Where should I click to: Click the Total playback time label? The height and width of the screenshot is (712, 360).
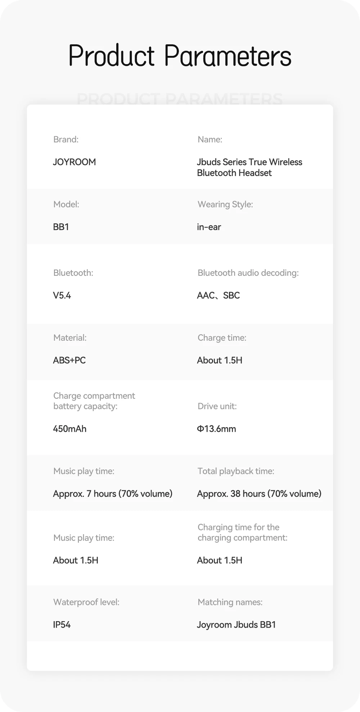pyautogui.click(x=236, y=471)
